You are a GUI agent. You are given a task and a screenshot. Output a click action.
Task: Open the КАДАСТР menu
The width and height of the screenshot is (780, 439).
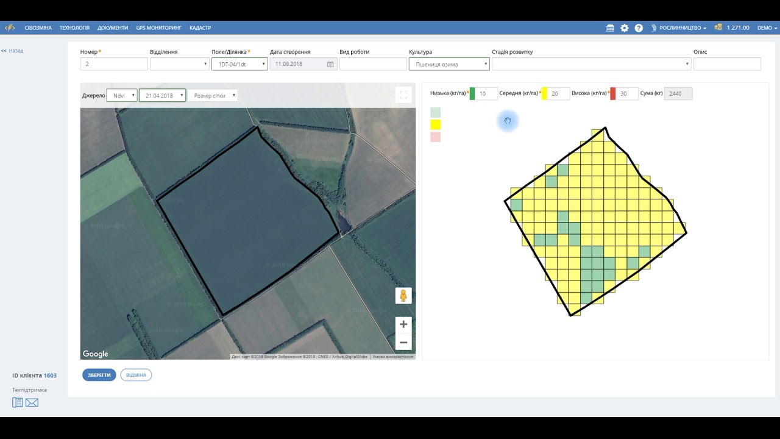(200, 28)
